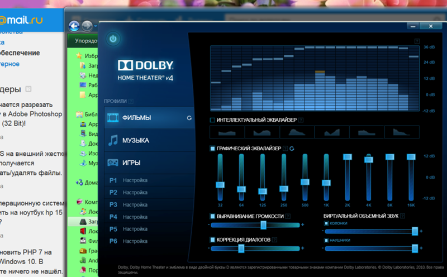Open help for Интеллектуальный эквалайзер

coord(301,120)
